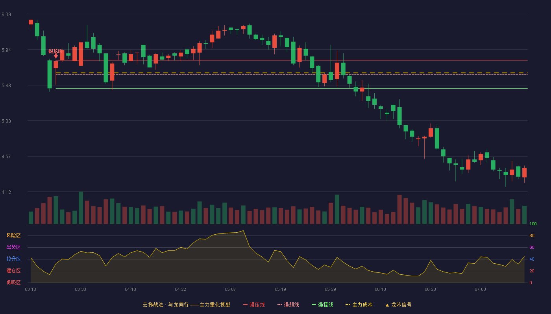The image size is (551, 314).
Task: Select the 拉升区 zone label
Action: click(x=13, y=259)
